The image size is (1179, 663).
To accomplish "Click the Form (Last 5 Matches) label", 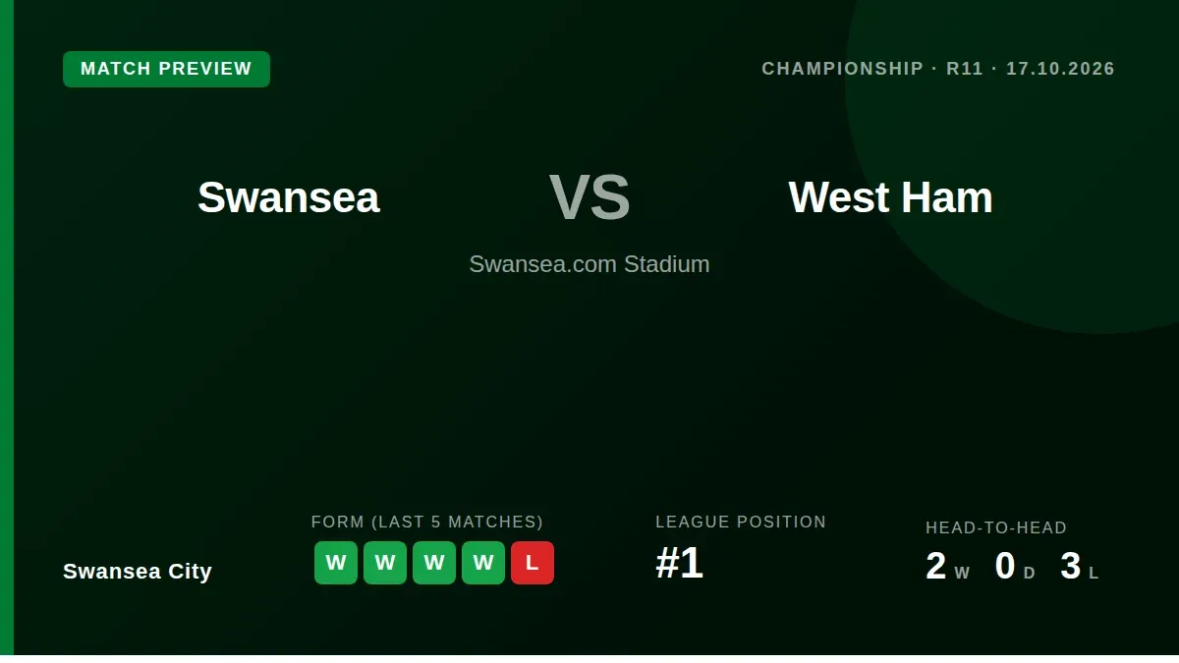I will tap(427, 522).
